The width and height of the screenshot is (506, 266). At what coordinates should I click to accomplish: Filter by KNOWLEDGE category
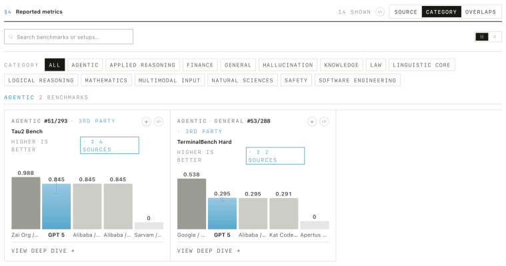(x=341, y=65)
